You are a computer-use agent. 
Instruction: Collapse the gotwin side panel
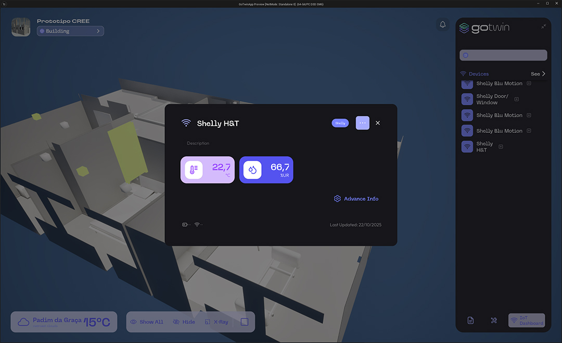click(x=543, y=27)
